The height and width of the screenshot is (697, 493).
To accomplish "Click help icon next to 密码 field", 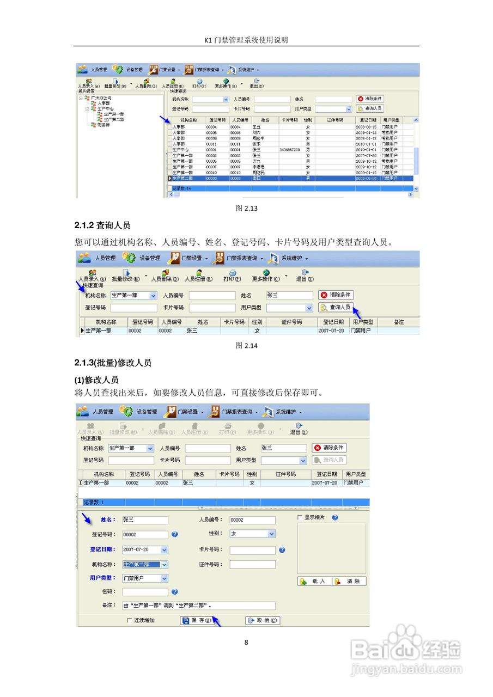I will (175, 591).
